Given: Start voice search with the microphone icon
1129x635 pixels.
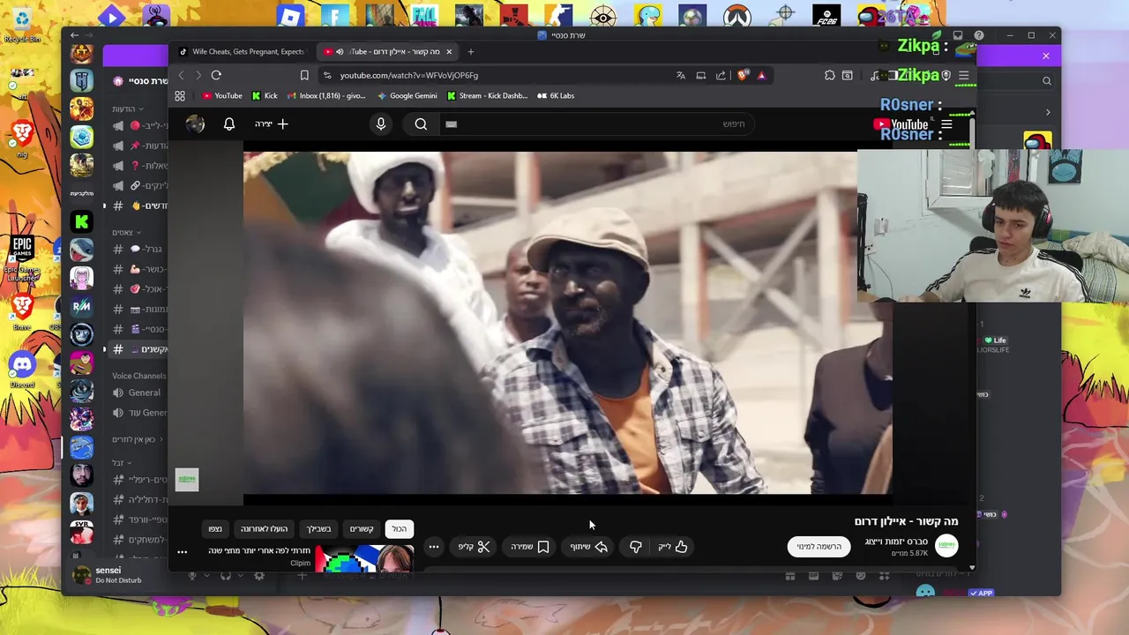Looking at the screenshot, I should coord(381,124).
